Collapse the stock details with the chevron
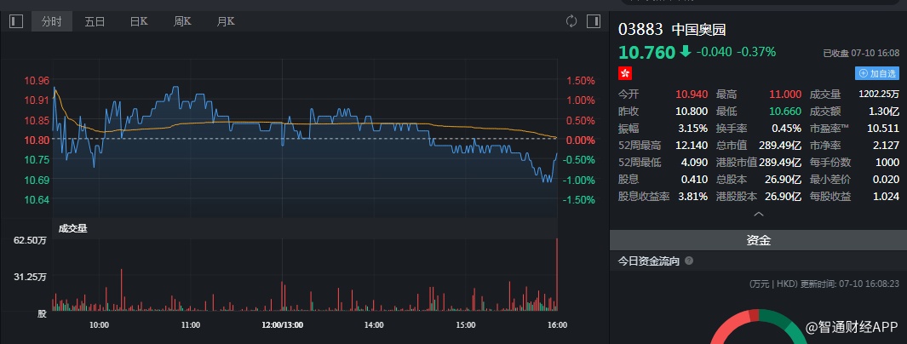 (758, 215)
